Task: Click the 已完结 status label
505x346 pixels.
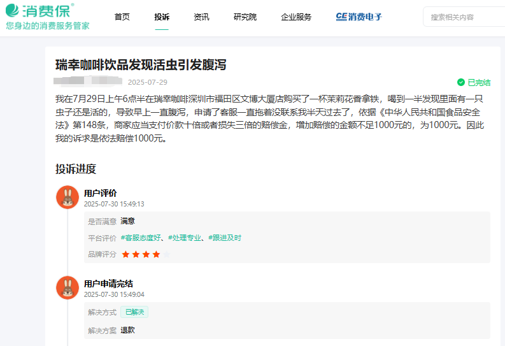Action: click(x=479, y=82)
